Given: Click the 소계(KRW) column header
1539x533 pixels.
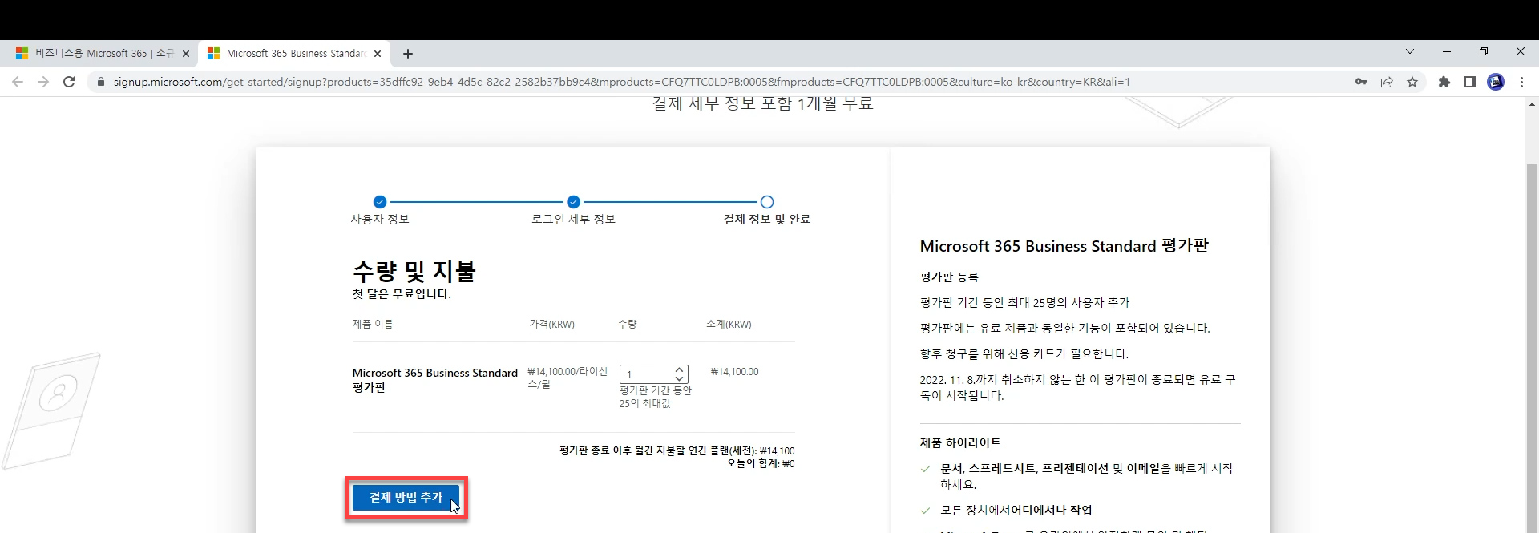Looking at the screenshot, I should coord(729,325).
